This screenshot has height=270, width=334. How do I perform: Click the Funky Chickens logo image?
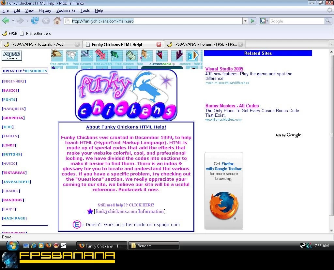pyautogui.click(x=126, y=95)
